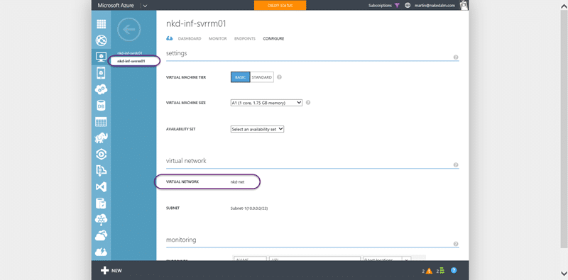Screen dimensions: 568x280
Task: Expand the availability set dropdown
Action: [257, 129]
